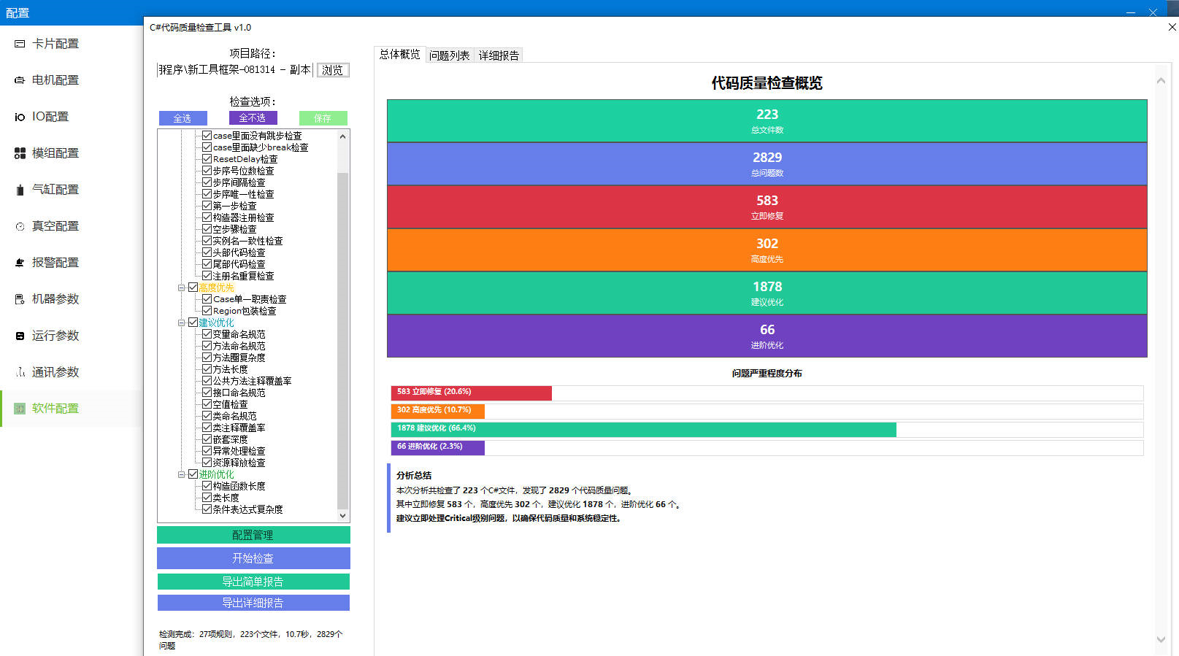Click the 项目路径 input field
Viewport: 1179px width, 656px height.
(x=235, y=70)
